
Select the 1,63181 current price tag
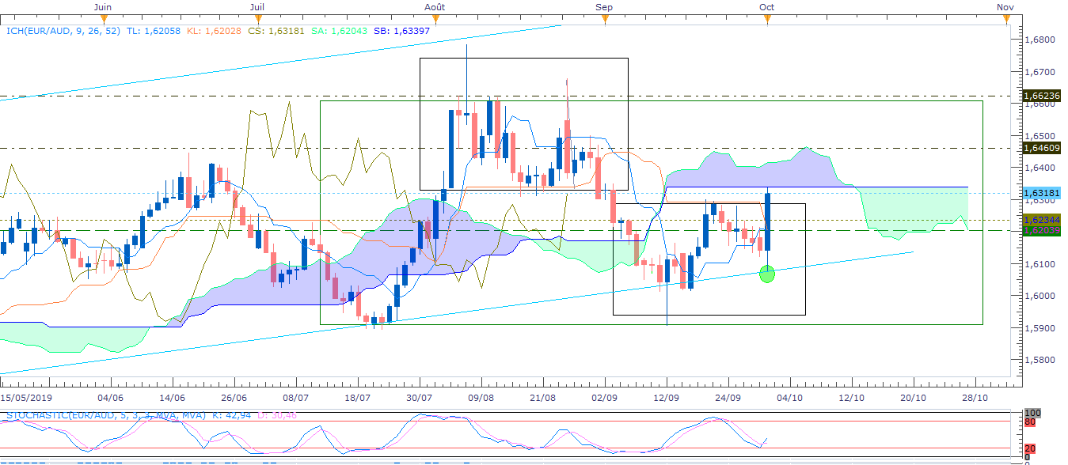point(1043,193)
